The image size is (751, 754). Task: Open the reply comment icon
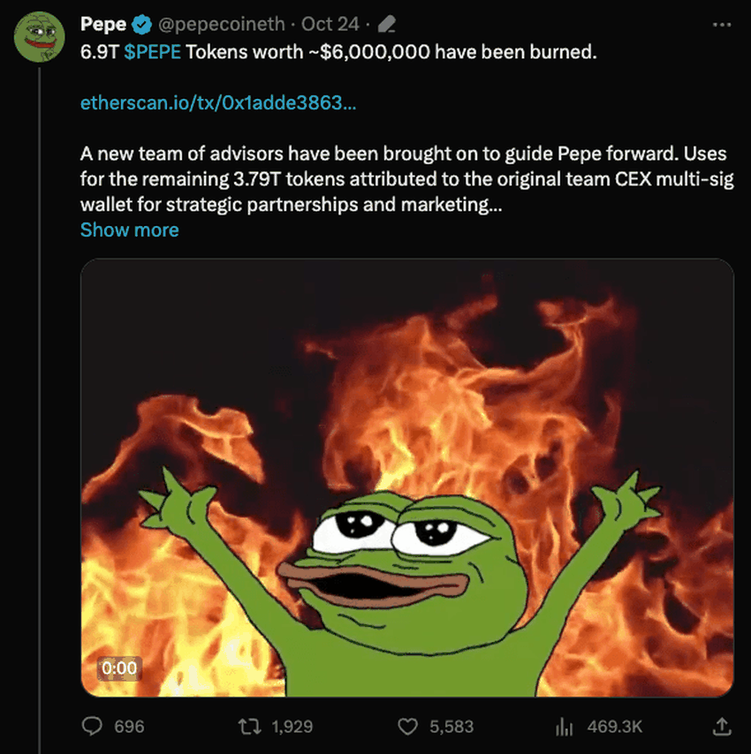(92, 726)
